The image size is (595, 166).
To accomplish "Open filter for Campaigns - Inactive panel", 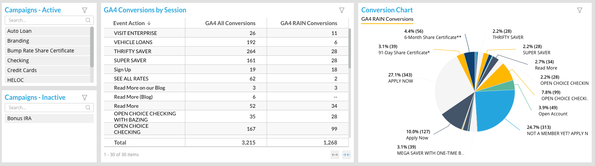I will [85, 98].
